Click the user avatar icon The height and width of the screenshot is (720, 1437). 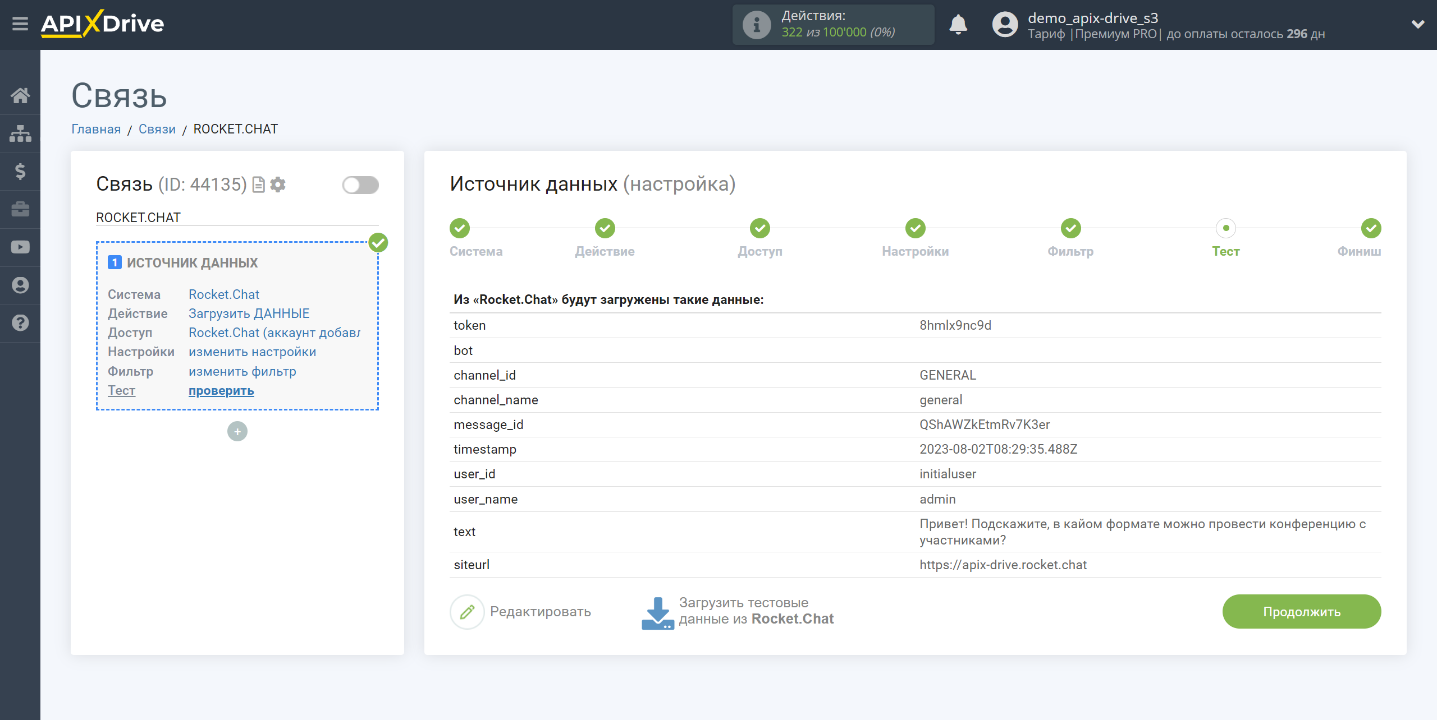point(1005,25)
